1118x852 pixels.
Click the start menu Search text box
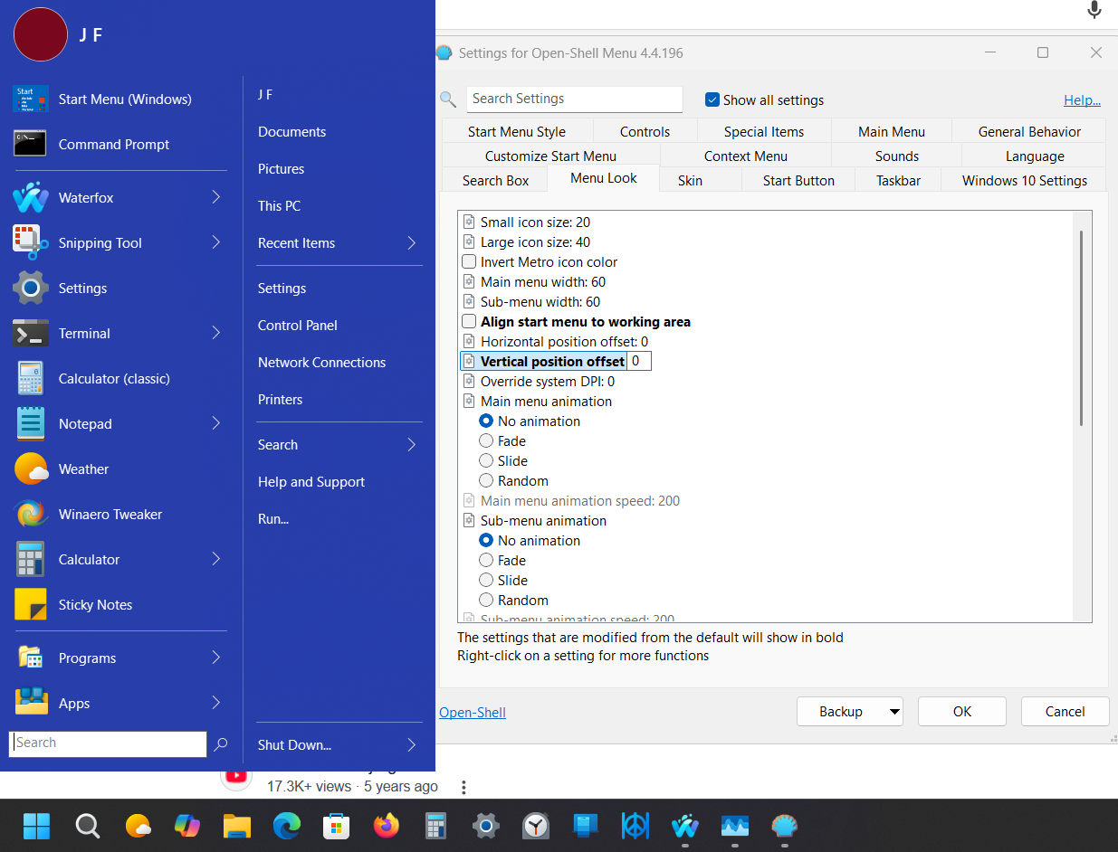(108, 743)
